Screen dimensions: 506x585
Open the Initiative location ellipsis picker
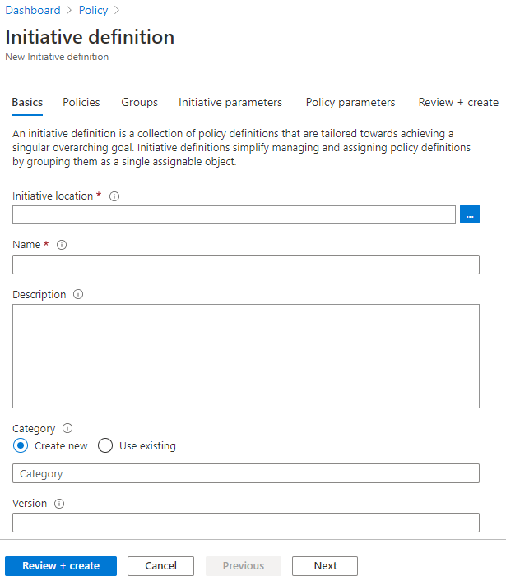470,214
